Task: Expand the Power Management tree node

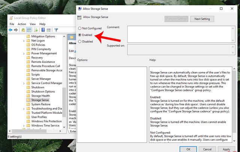Action: [x=24, y=54]
